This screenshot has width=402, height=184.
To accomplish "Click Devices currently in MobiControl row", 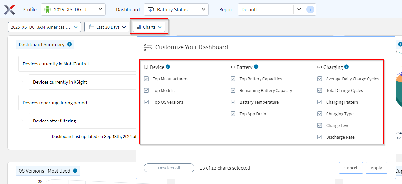I will point(77,64).
